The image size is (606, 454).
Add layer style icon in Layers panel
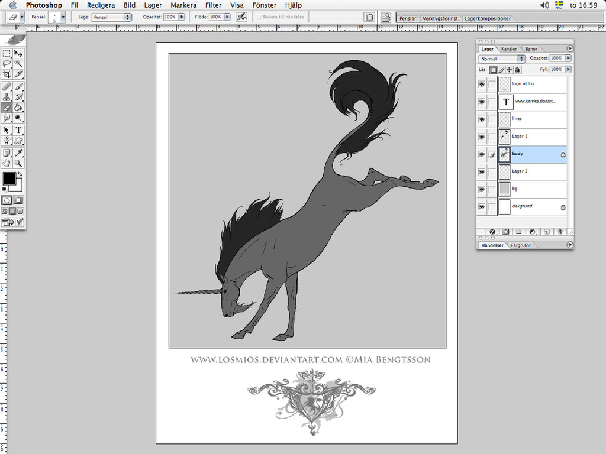click(492, 232)
